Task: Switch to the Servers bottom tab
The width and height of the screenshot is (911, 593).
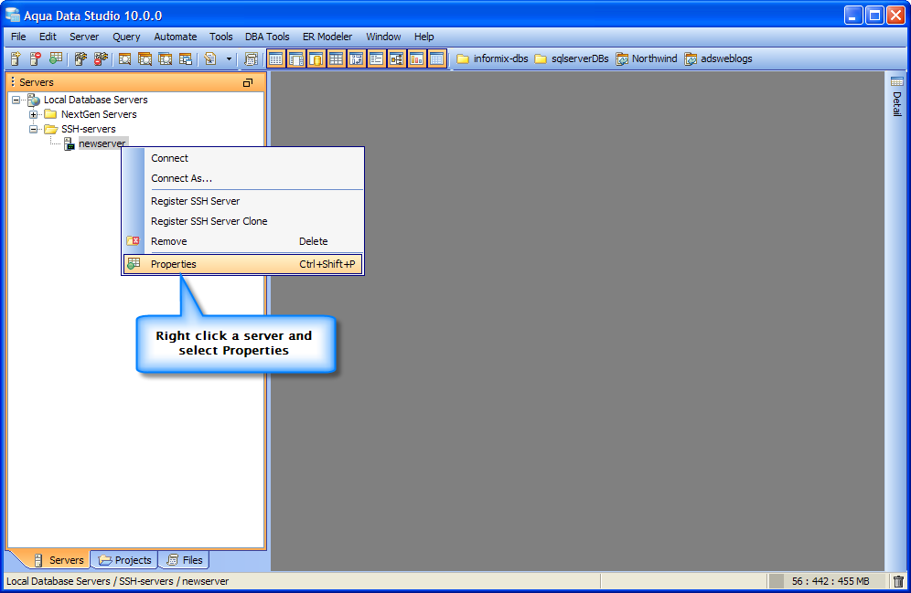Action: click(x=59, y=560)
